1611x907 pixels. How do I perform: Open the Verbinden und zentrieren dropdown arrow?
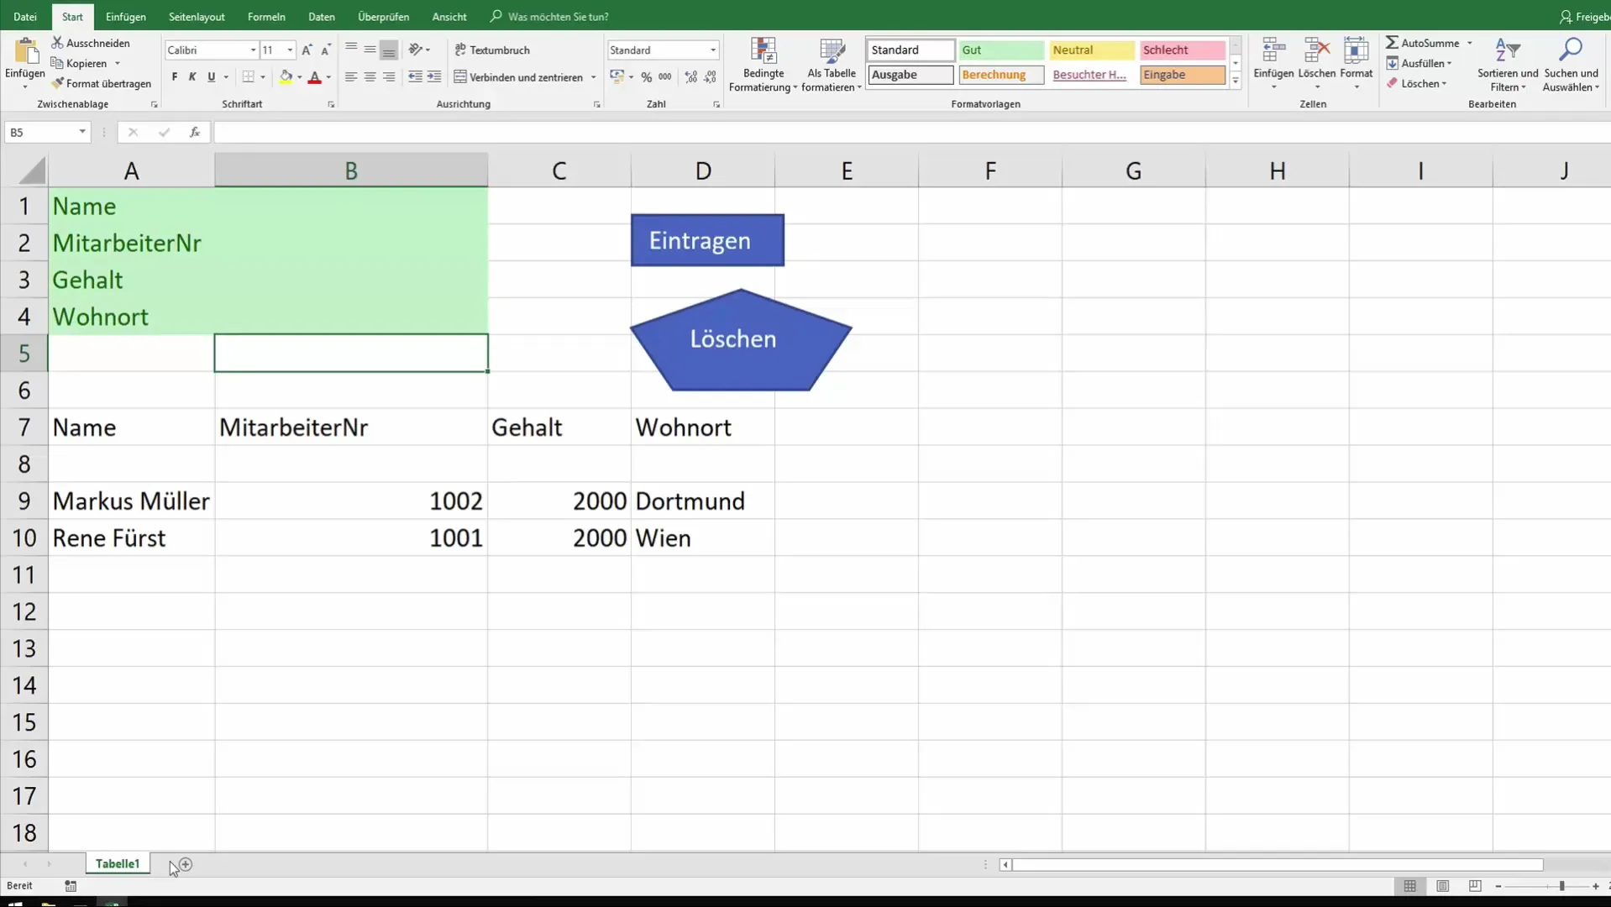593,77
